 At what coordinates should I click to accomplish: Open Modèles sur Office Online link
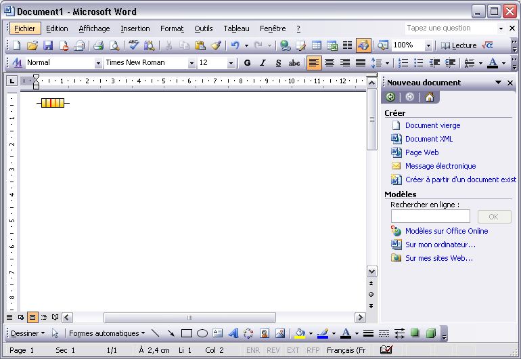pyautogui.click(x=447, y=231)
